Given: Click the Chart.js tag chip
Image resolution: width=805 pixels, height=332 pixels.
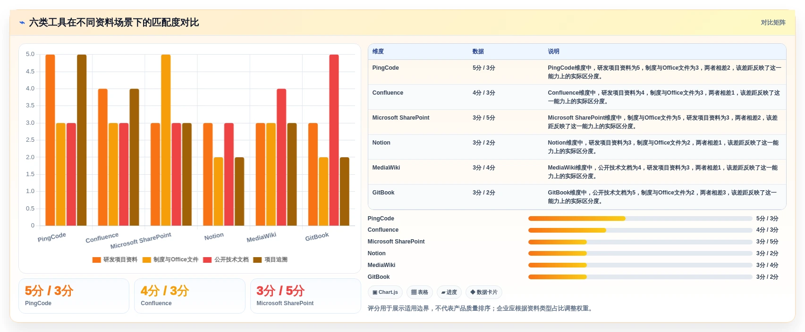Looking at the screenshot, I should (x=385, y=292).
